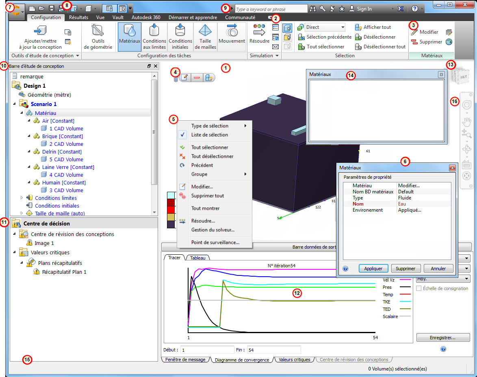Image resolution: width=477 pixels, height=377 pixels.
Task: Click the New file icon in quick access toolbar
Action: click(x=32, y=9)
